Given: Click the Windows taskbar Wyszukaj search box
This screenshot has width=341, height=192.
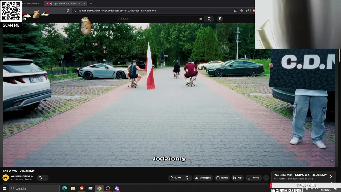Looking at the screenshot, I should coord(34,189).
